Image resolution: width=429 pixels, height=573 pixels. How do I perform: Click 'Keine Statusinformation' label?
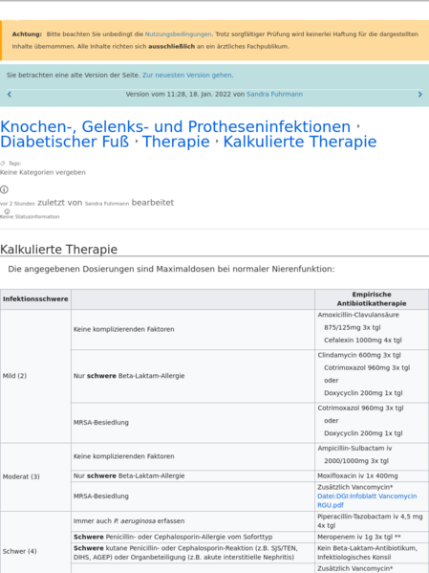coord(30,217)
